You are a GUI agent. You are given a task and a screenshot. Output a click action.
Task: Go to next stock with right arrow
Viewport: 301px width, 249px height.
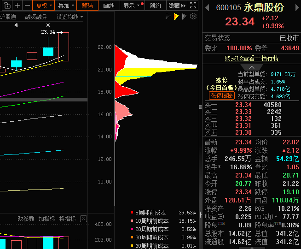(x=297, y=8)
